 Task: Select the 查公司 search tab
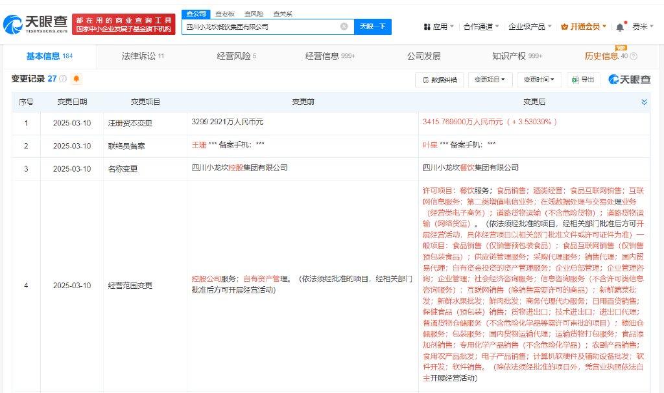pos(196,14)
